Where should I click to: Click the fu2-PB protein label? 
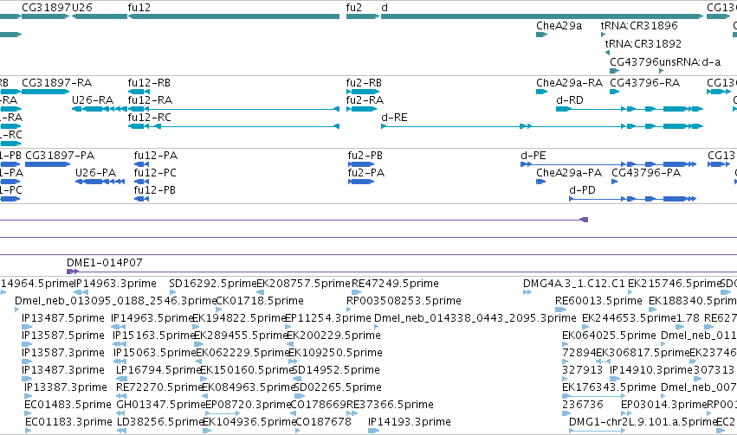coord(365,156)
